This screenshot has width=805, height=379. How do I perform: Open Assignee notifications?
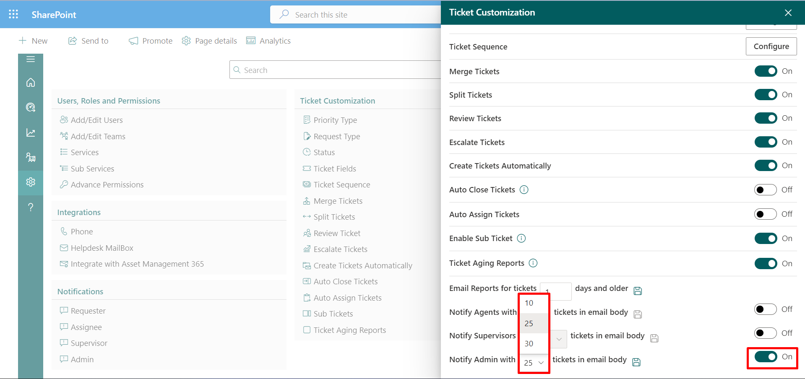tap(81, 327)
